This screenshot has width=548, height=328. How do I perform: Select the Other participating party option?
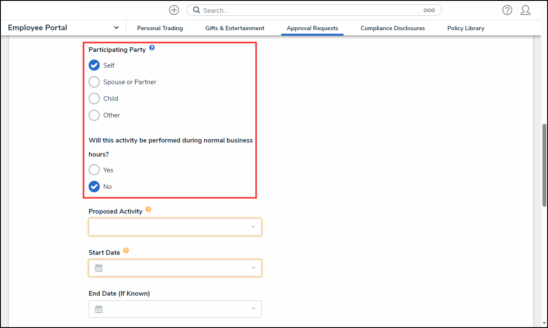[x=94, y=115]
